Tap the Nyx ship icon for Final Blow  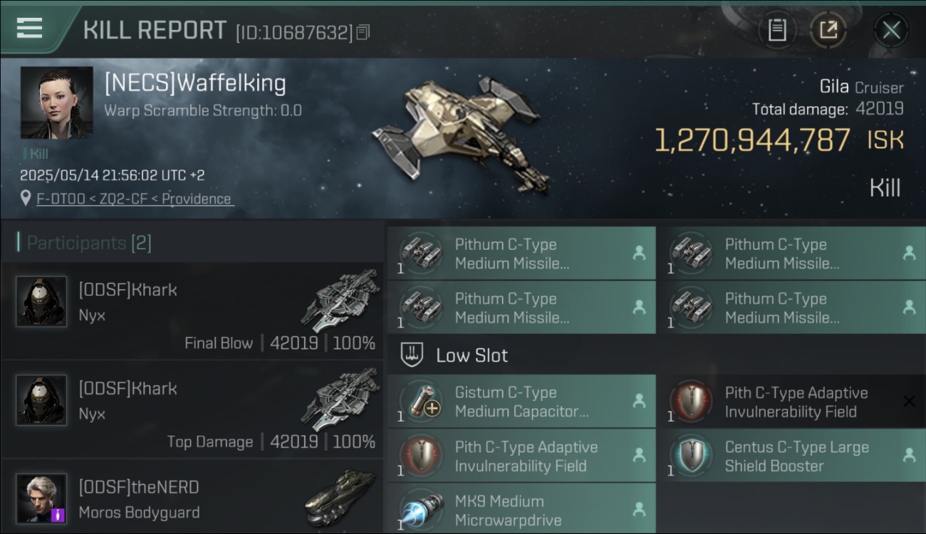pos(340,299)
